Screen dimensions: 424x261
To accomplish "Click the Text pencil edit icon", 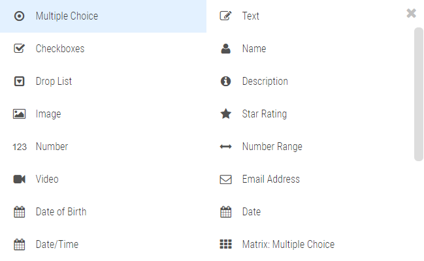I will point(226,16).
